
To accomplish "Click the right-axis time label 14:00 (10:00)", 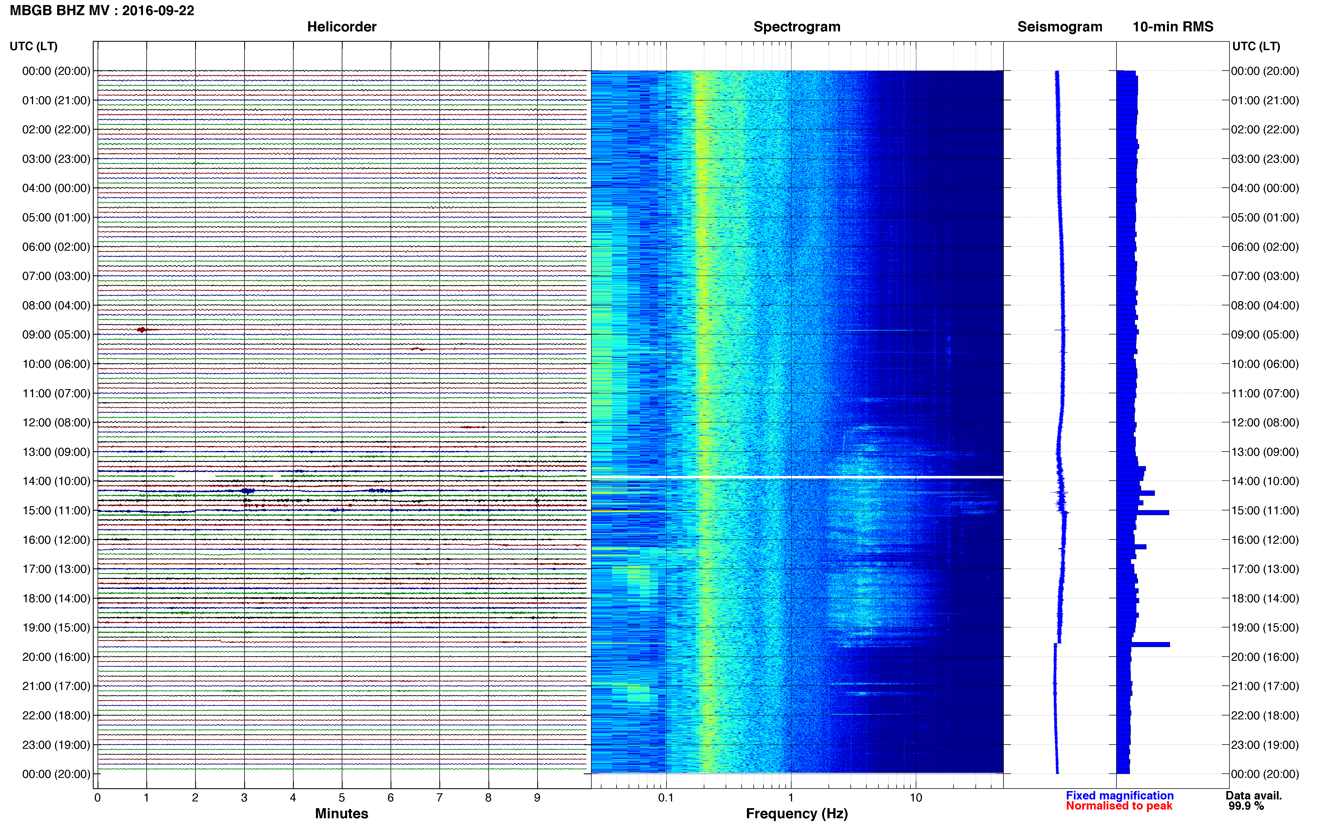I will point(1265,482).
